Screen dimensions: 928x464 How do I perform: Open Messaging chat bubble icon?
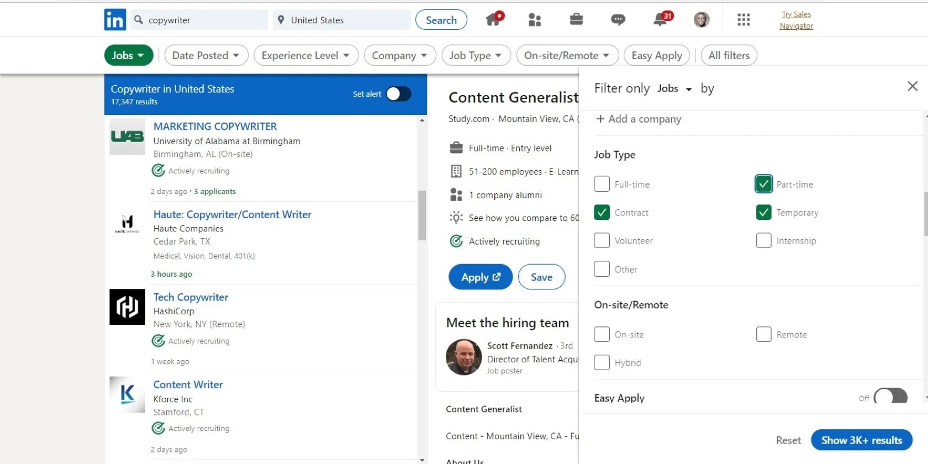pyautogui.click(x=618, y=20)
